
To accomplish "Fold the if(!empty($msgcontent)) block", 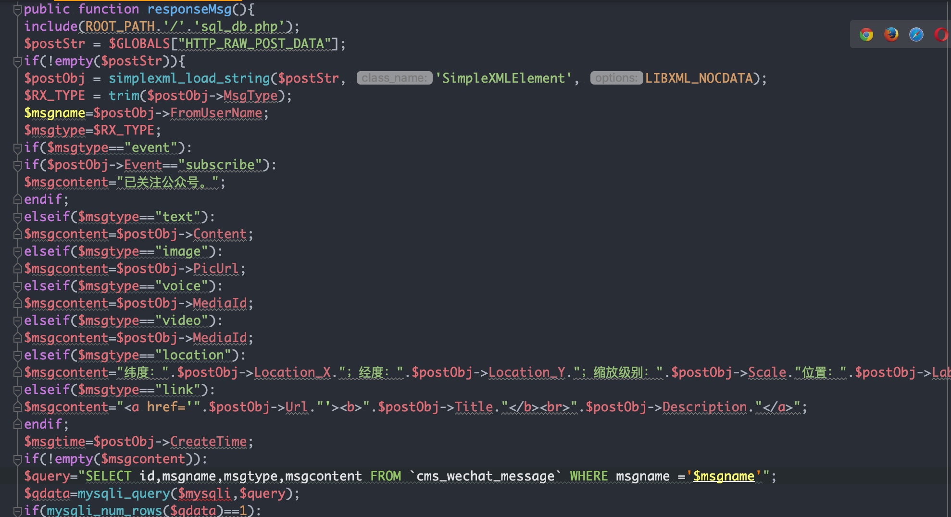I will 18,459.
